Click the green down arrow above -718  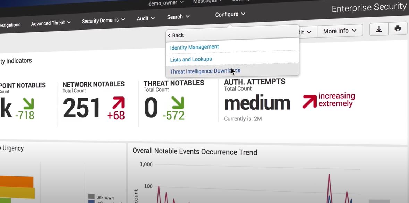click(x=28, y=103)
